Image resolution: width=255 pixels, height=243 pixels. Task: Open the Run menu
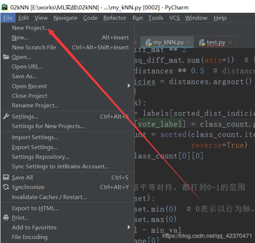tap(138, 18)
